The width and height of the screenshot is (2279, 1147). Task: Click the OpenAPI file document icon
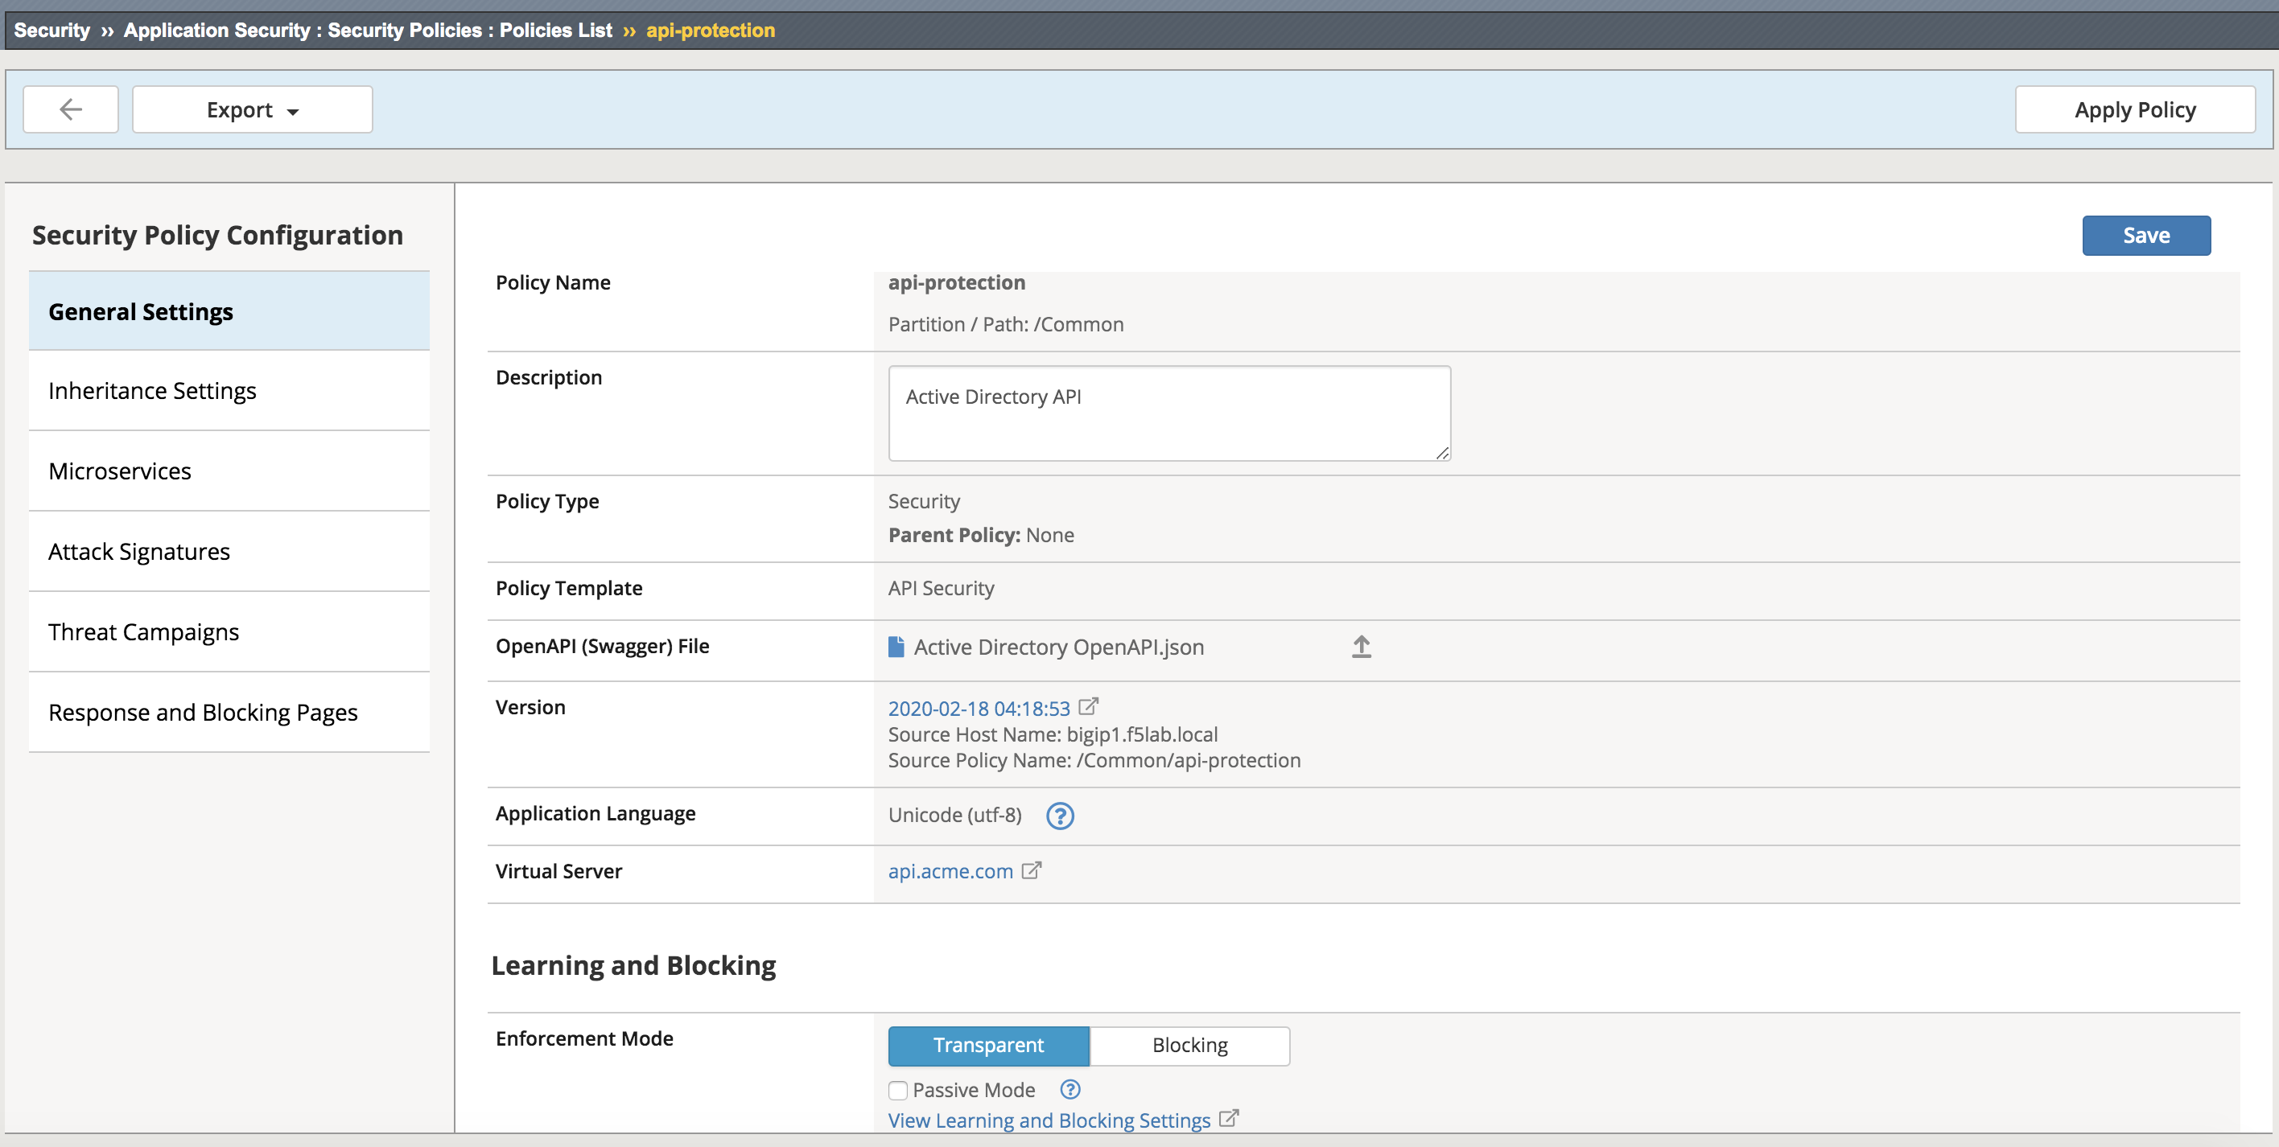(896, 647)
